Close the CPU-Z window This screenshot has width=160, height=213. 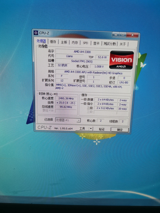(x=132, y=35)
